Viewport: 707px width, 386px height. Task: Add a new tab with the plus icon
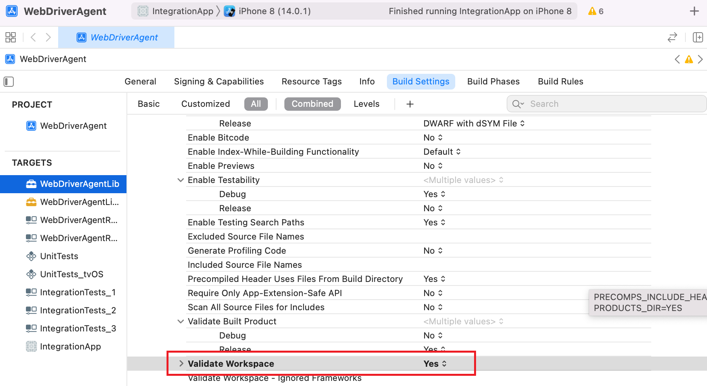click(x=694, y=11)
